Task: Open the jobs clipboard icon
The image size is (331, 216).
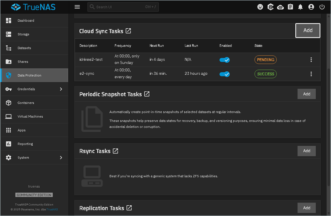Action: [291, 7]
